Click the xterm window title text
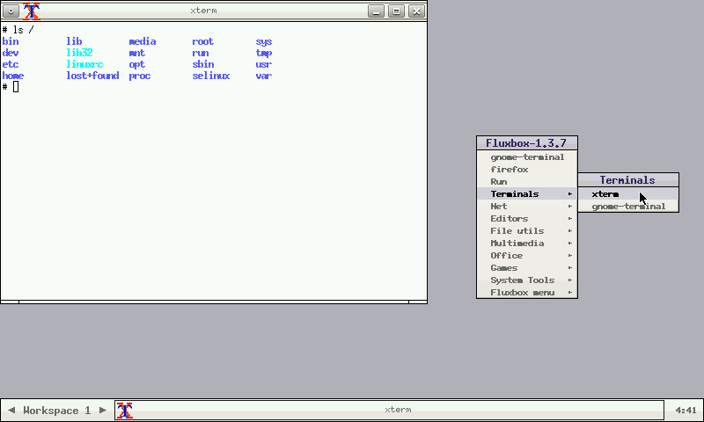This screenshot has height=422, width=704. tap(203, 11)
